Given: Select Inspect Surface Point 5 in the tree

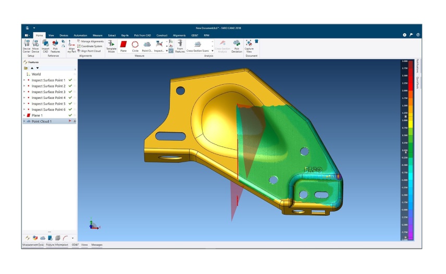Looking at the screenshot, I should click(x=48, y=103).
